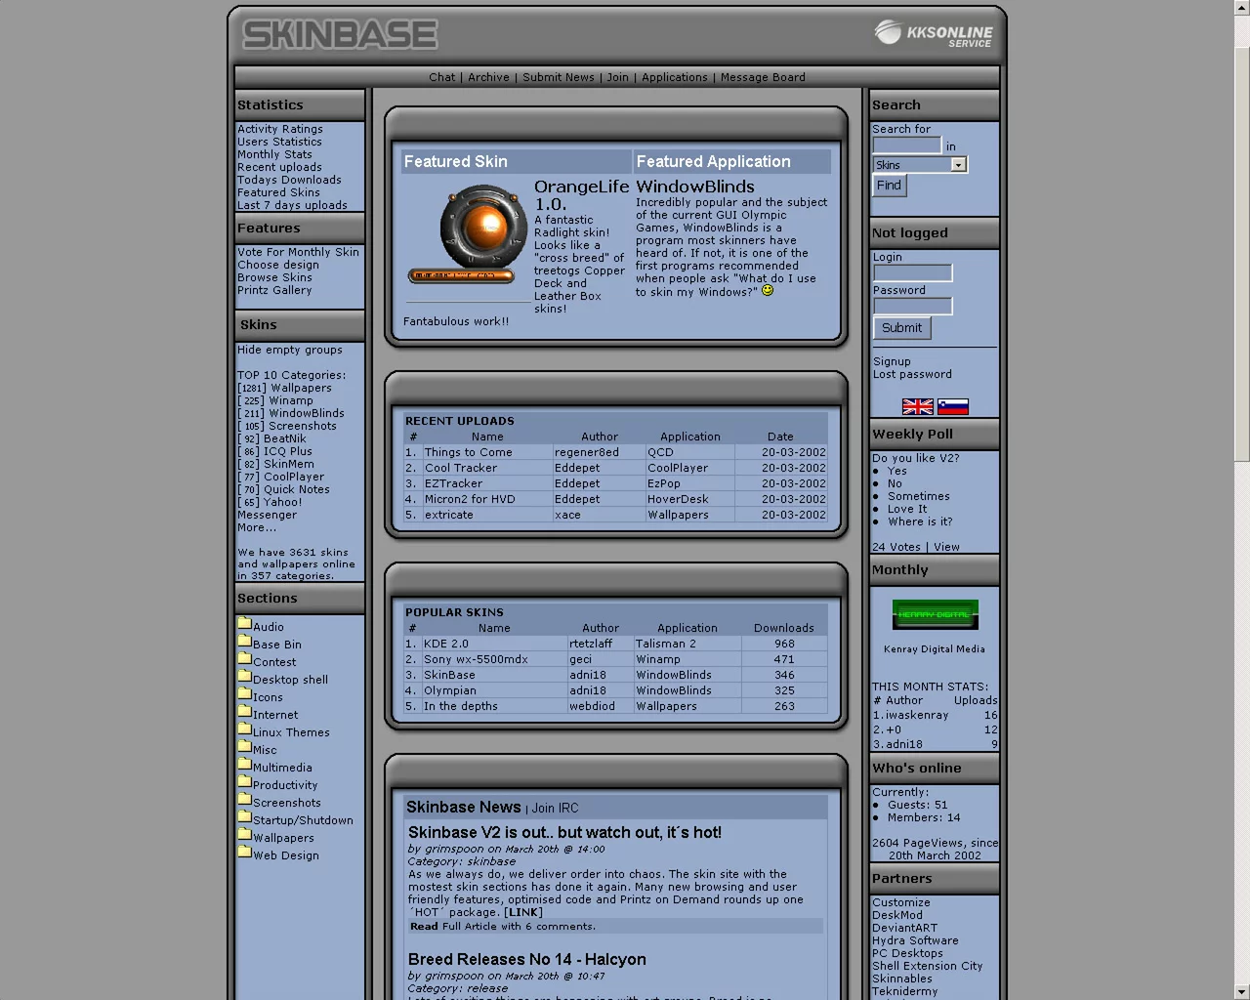The width and height of the screenshot is (1250, 1000).
Task: Open Chat from the top navigation
Action: pyautogui.click(x=441, y=77)
